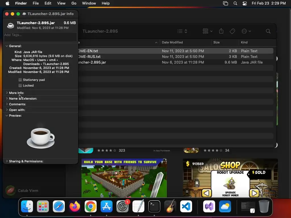The width and height of the screenshot is (291, 218).
Task: Open the Edit menu
Action: click(48, 3)
